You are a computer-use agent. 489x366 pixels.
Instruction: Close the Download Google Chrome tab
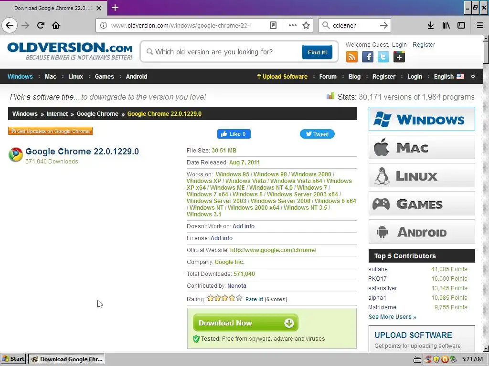click(99, 8)
